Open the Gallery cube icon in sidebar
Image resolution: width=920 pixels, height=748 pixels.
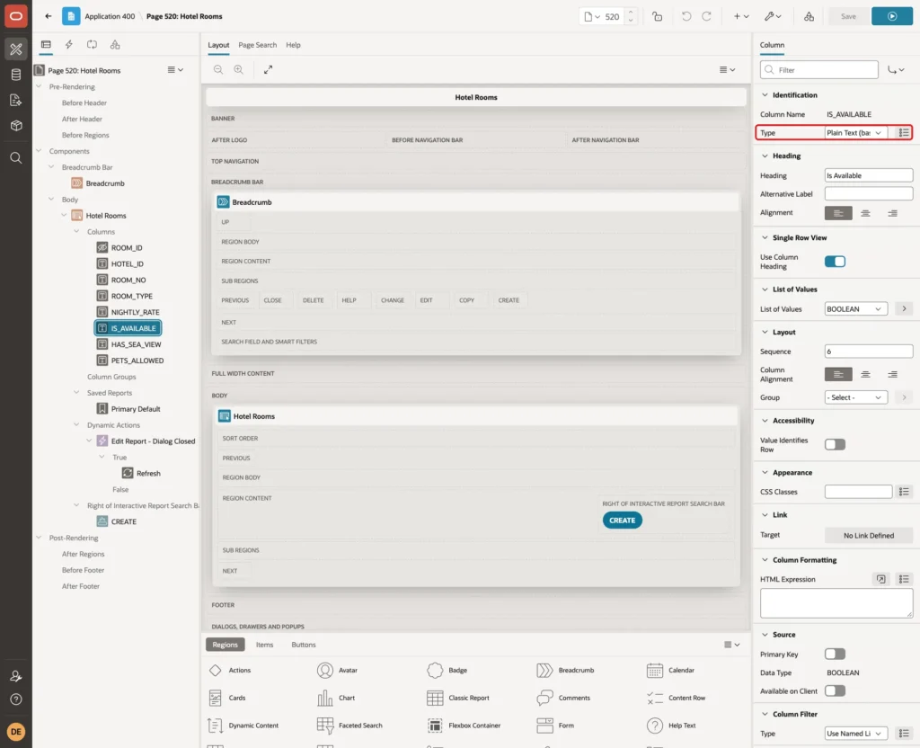pos(16,125)
